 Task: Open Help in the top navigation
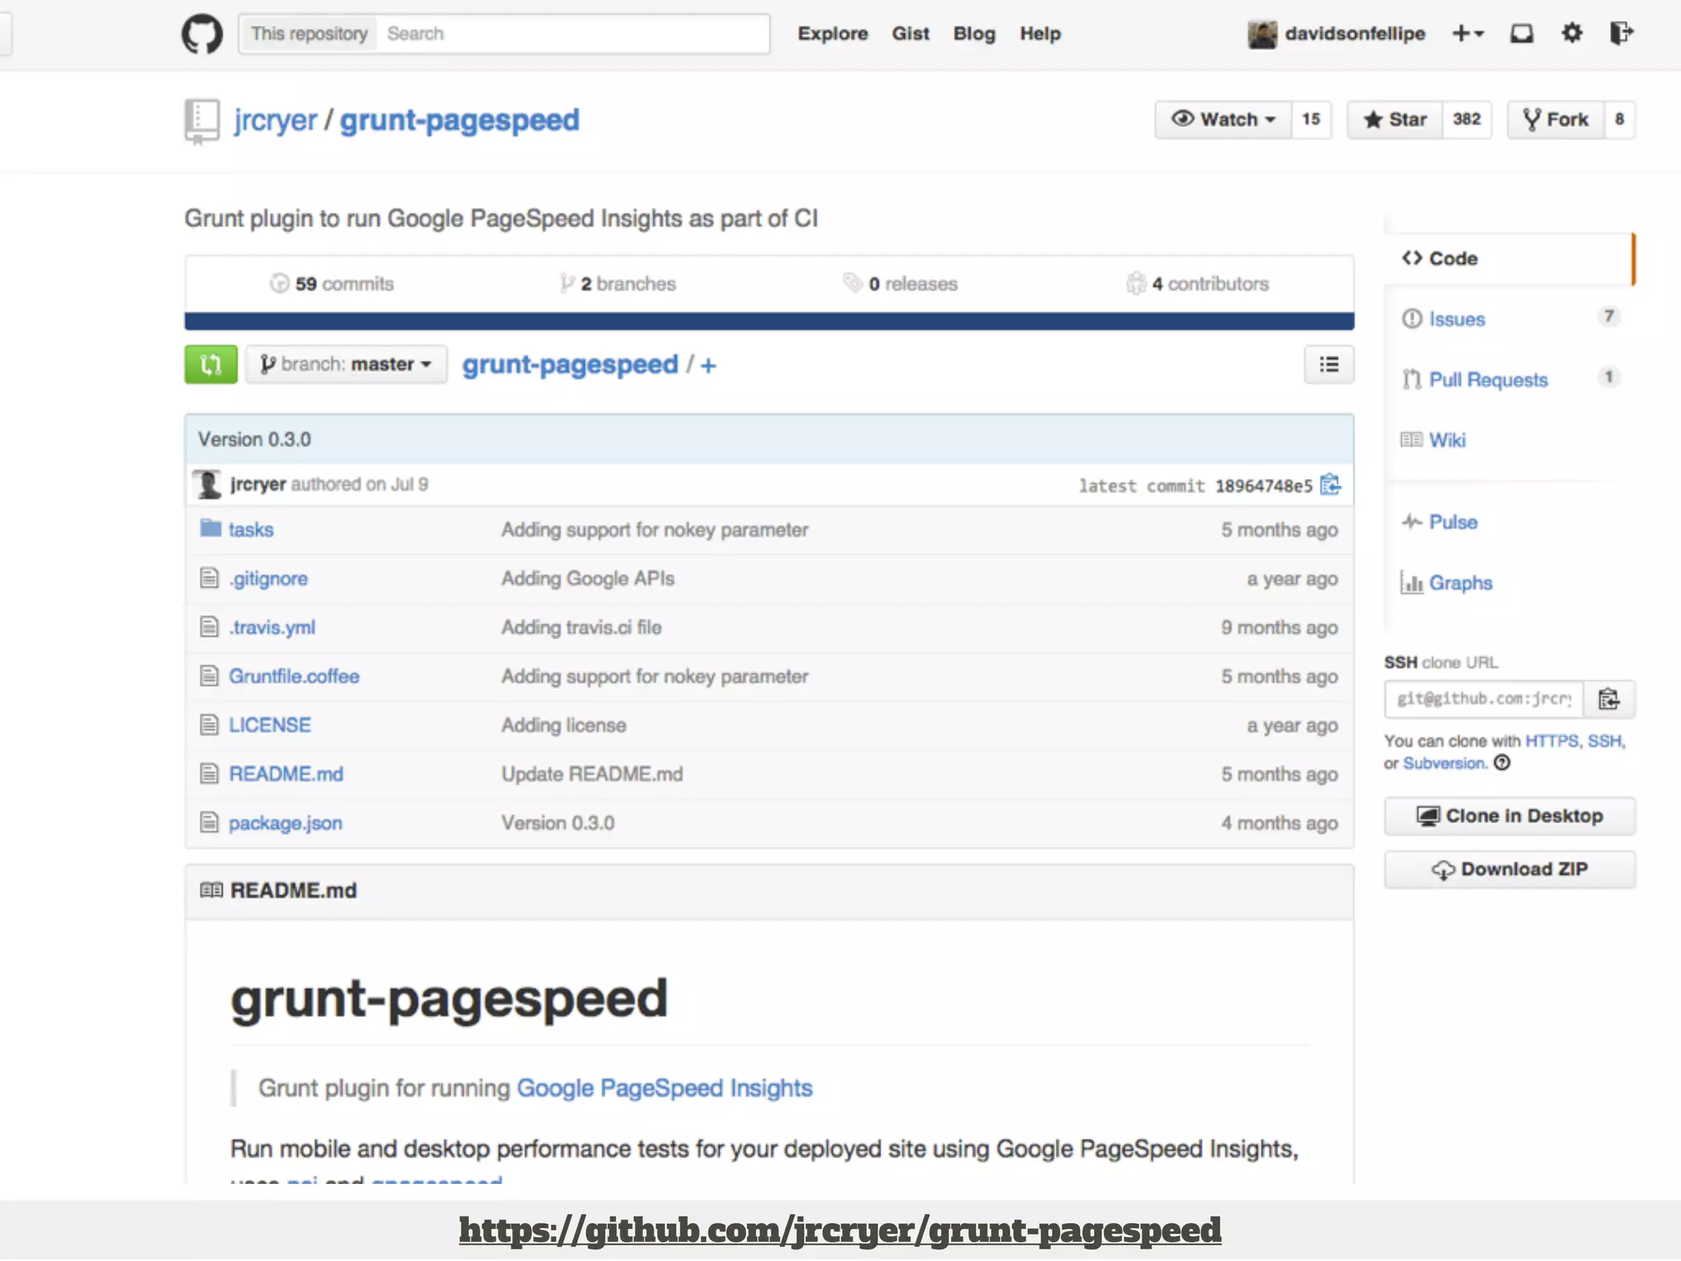coord(1040,34)
